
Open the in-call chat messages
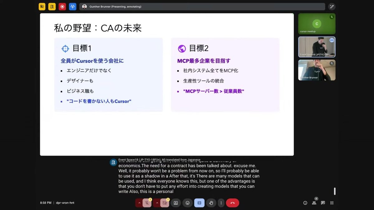click(323, 203)
